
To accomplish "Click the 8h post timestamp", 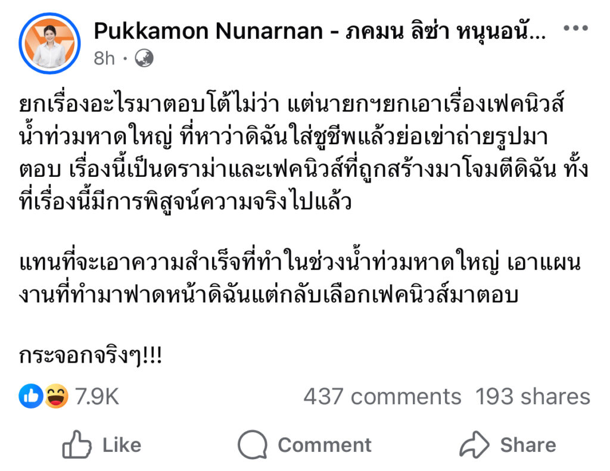I will pyautogui.click(x=104, y=58).
